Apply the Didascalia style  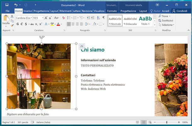pos(130,21)
